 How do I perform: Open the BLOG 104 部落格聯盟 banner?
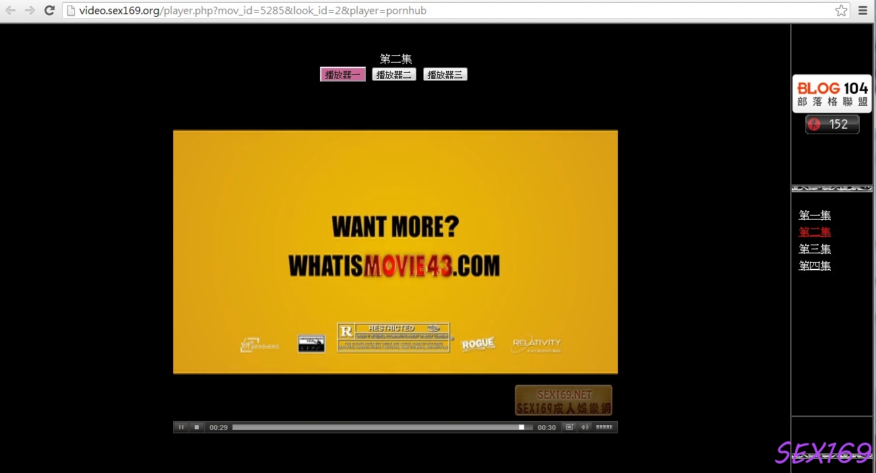pos(832,94)
